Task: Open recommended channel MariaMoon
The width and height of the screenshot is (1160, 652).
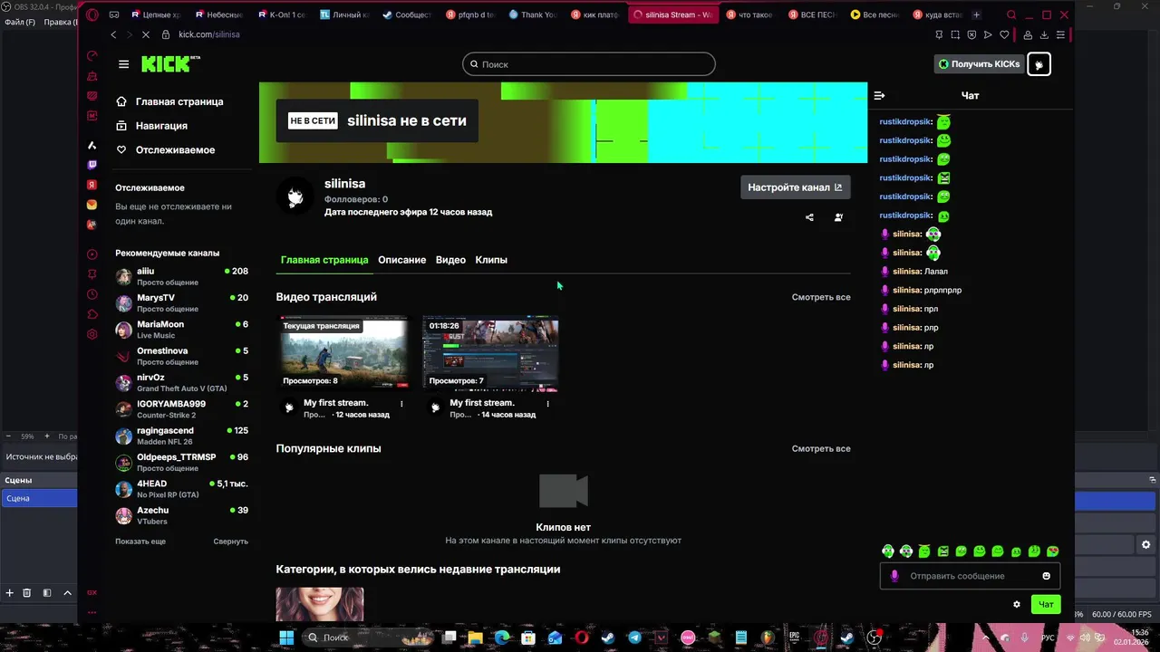Action: tap(181, 330)
